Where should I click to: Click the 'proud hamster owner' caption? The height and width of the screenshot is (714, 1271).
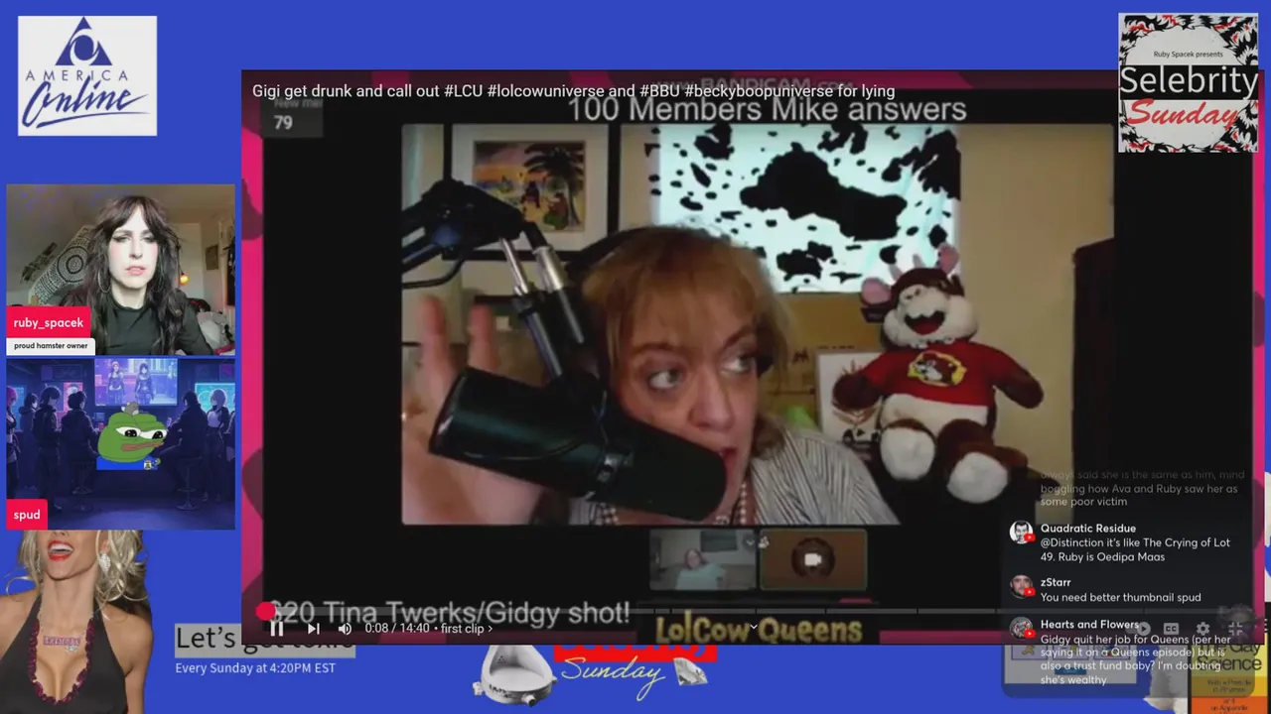(51, 346)
